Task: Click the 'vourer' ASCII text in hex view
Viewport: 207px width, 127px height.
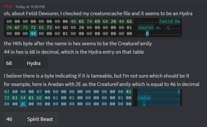Action: [146, 27]
